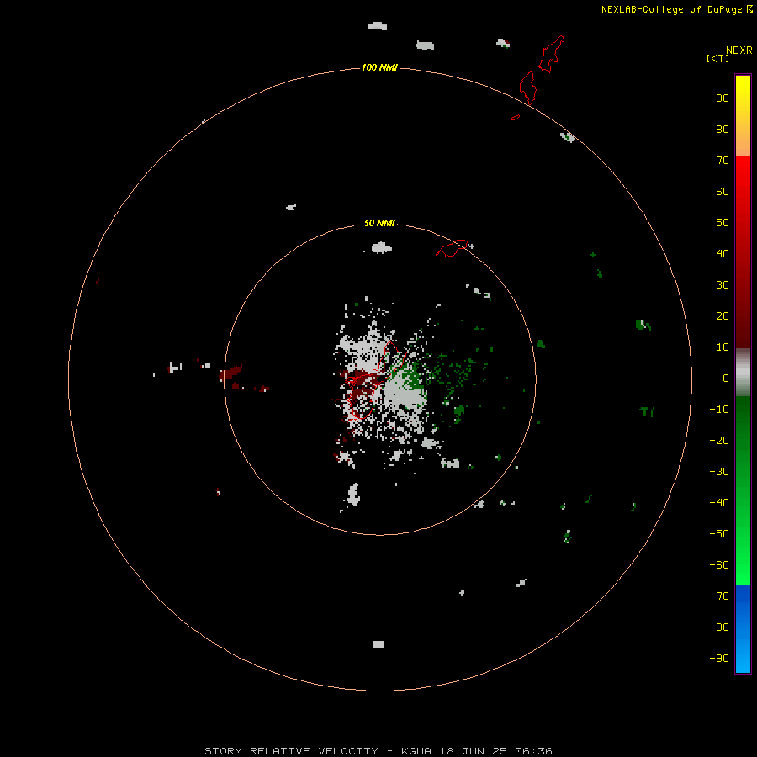Click the red island outline on 50 NMI ring
The height and width of the screenshot is (757, 757).
452,248
